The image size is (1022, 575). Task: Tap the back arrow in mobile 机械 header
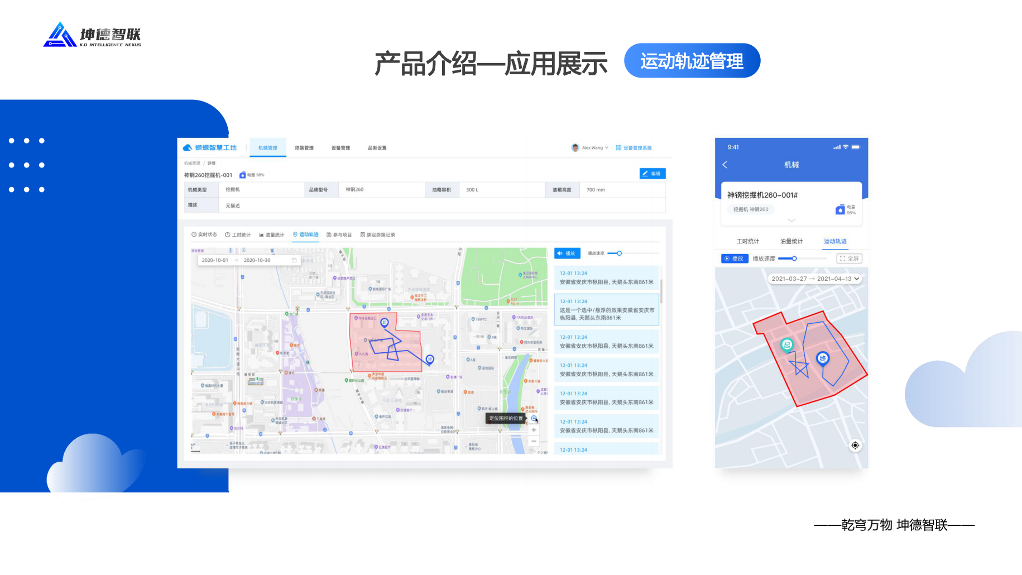point(725,165)
